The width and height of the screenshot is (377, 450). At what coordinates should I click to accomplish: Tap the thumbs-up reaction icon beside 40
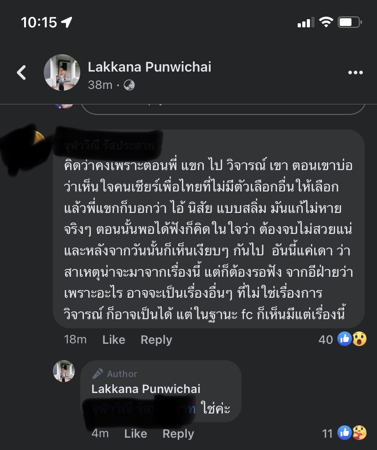[344, 339]
